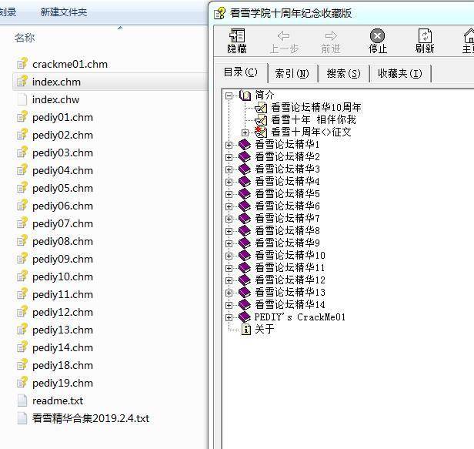Expand the 看雪论坛精华2 node
Image resolution: width=474 pixels, height=449 pixels.
tap(229, 157)
